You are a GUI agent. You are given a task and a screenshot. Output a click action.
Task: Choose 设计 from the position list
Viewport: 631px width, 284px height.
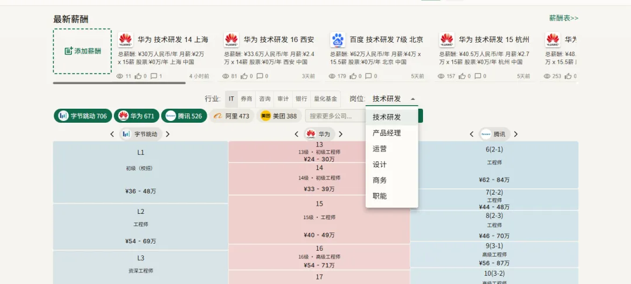click(x=392, y=165)
